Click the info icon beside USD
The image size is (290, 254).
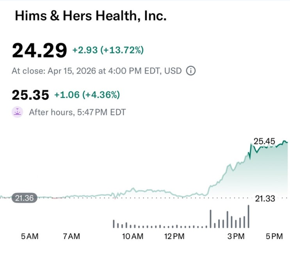pyautogui.click(x=191, y=71)
